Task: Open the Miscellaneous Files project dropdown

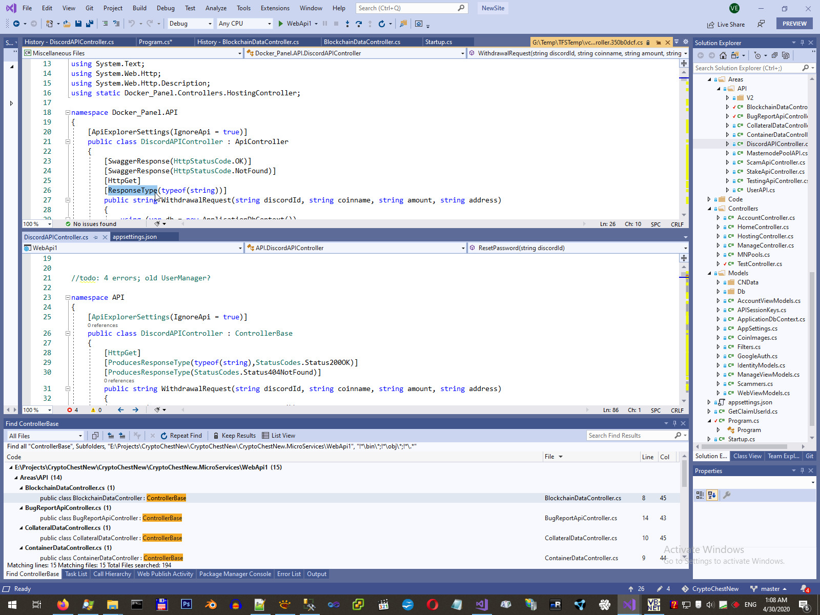Action: (x=133, y=53)
